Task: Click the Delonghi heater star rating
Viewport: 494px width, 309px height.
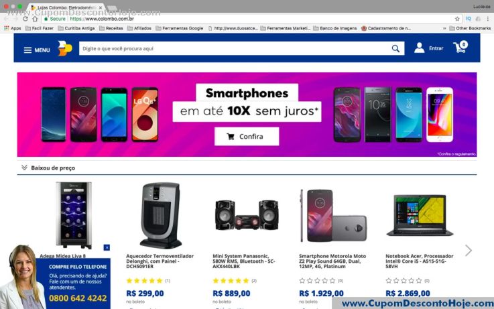Action: coord(144,281)
